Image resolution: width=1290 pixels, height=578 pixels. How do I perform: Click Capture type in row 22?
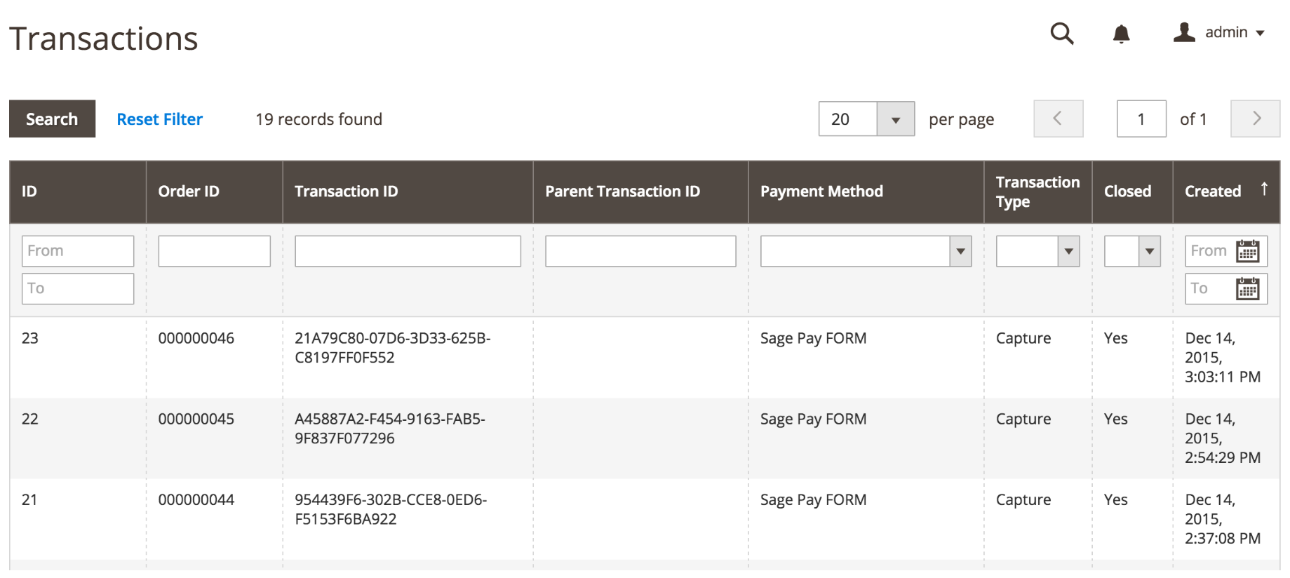point(1023,419)
